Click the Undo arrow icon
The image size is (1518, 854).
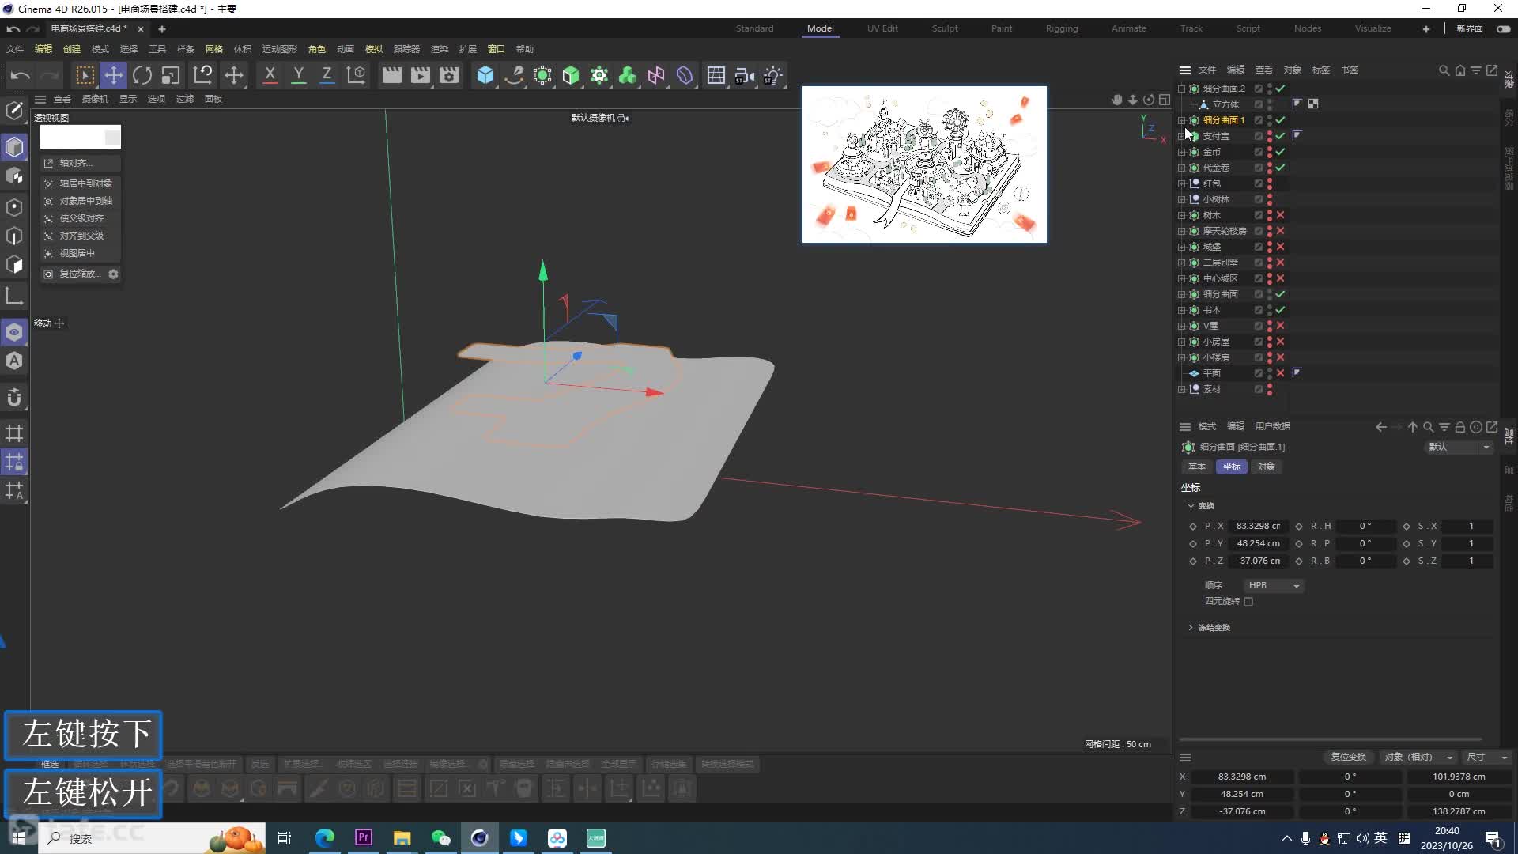pos(20,75)
